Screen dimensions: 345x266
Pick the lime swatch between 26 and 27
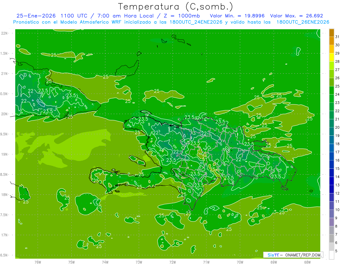click(x=331, y=74)
